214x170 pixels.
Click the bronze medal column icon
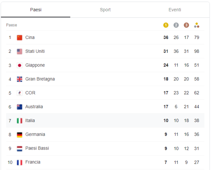[186, 25]
